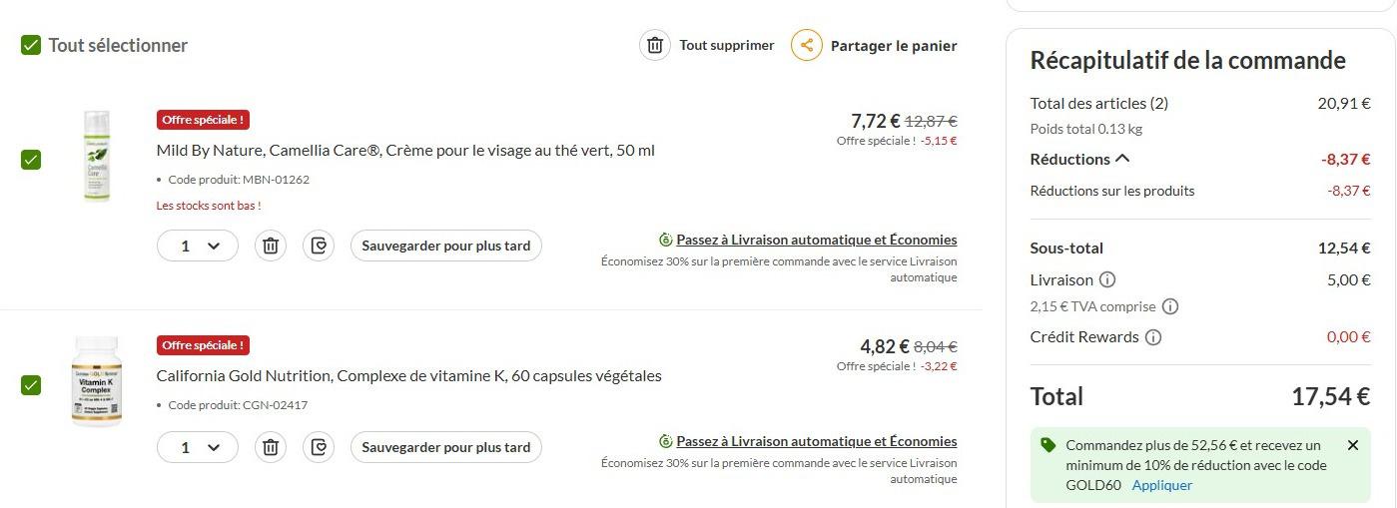Image resolution: width=1397 pixels, height=508 pixels.
Task: Change the quantity of Vitamin K Complex
Action: pyautogui.click(x=198, y=447)
